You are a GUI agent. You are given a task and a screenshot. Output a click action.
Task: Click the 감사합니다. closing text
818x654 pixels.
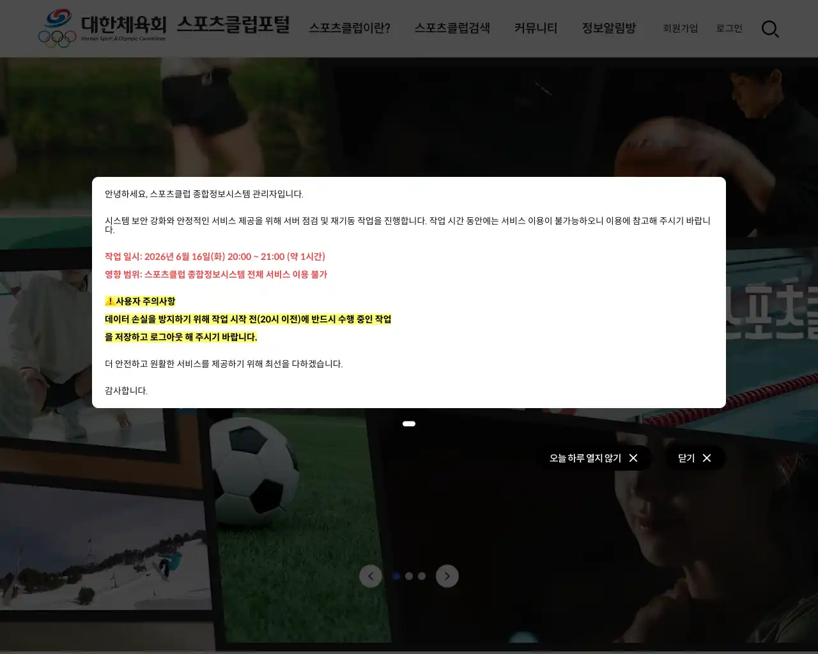[x=126, y=391]
